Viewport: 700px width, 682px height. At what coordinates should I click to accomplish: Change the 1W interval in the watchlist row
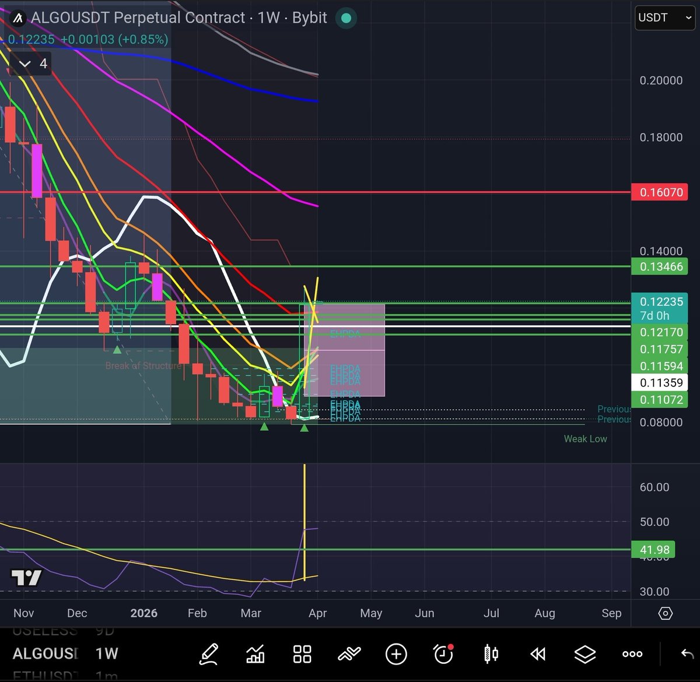pyautogui.click(x=107, y=653)
